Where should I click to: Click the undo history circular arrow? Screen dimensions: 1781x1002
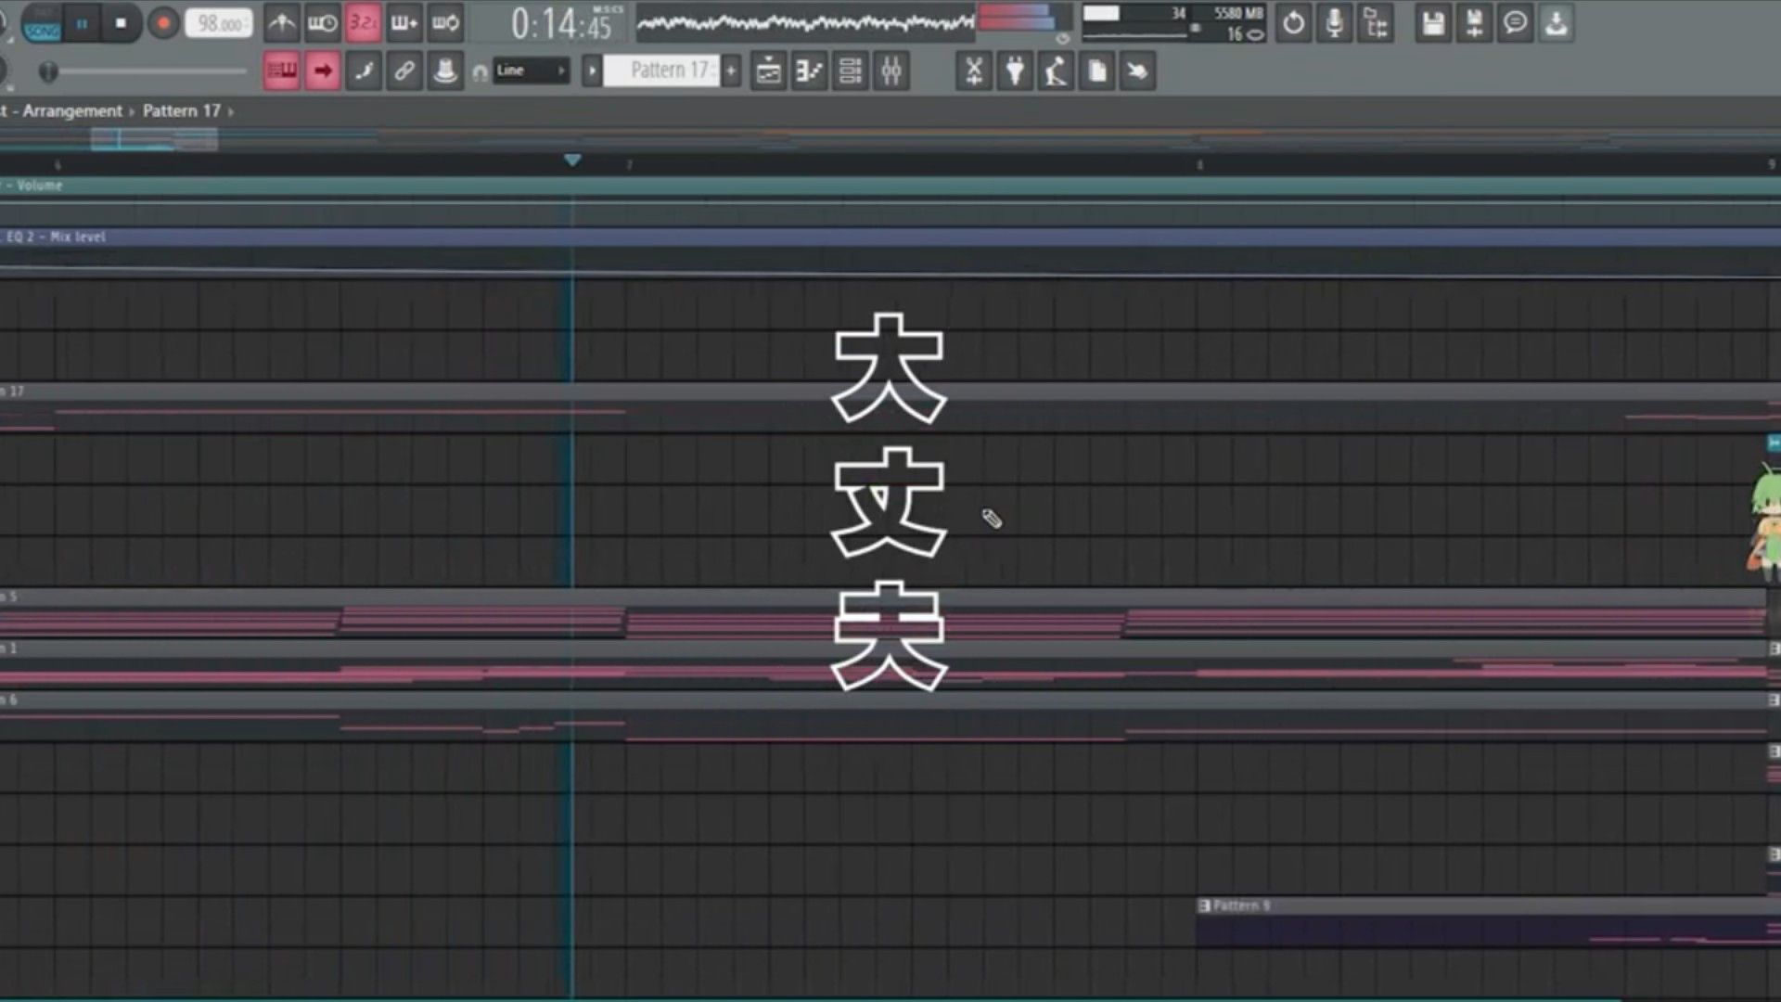(1293, 23)
